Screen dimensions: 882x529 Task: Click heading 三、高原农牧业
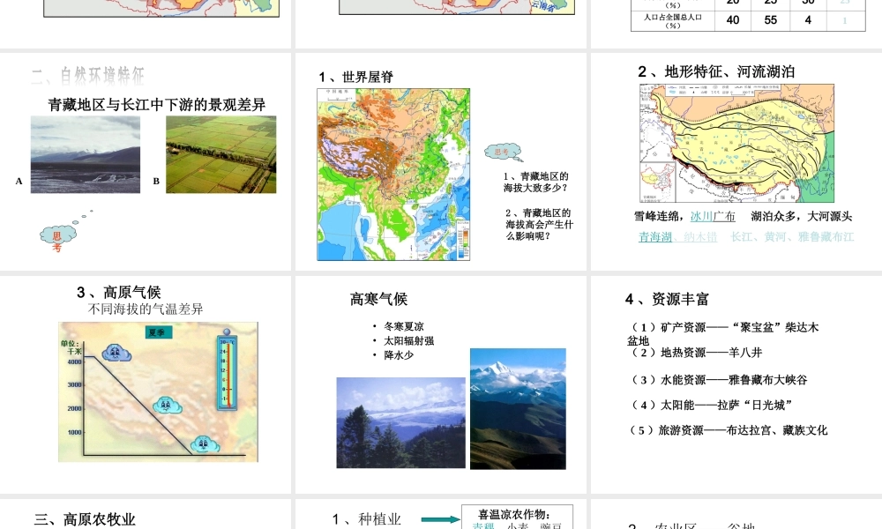(85, 519)
